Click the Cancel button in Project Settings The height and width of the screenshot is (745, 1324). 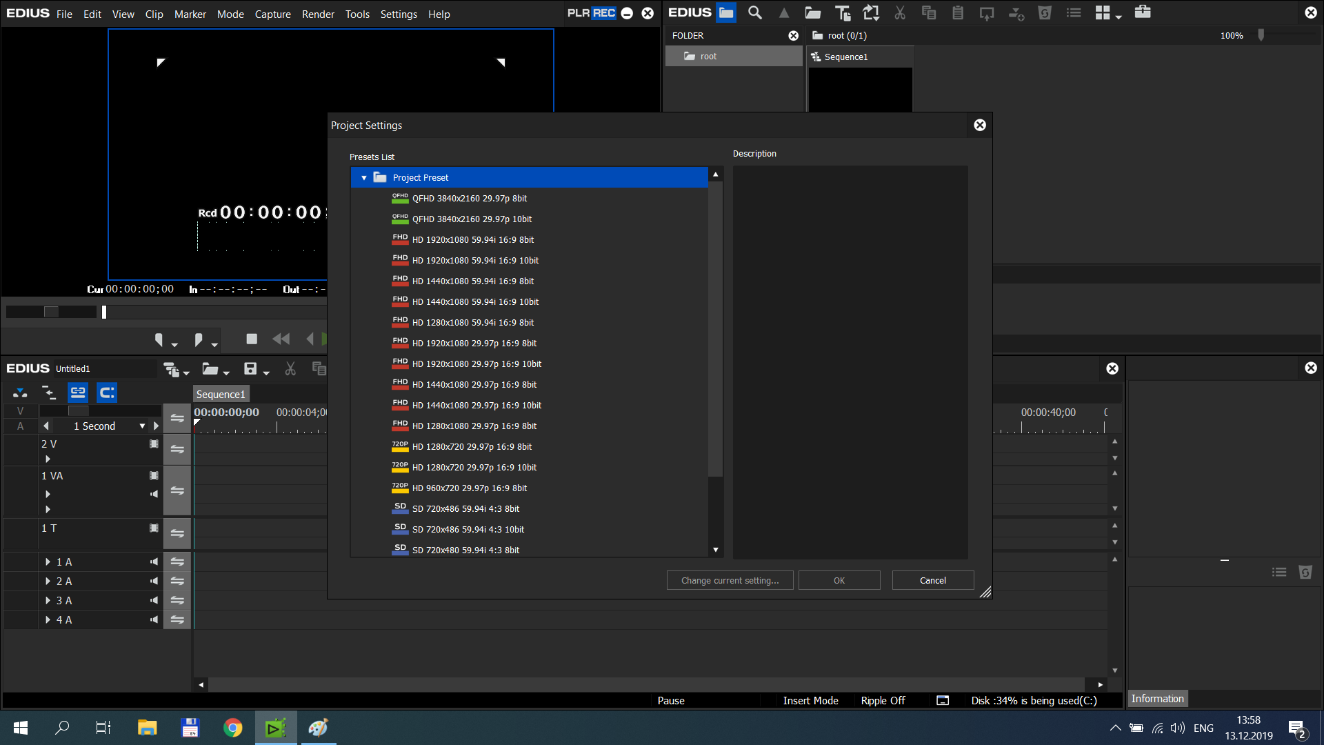point(932,580)
